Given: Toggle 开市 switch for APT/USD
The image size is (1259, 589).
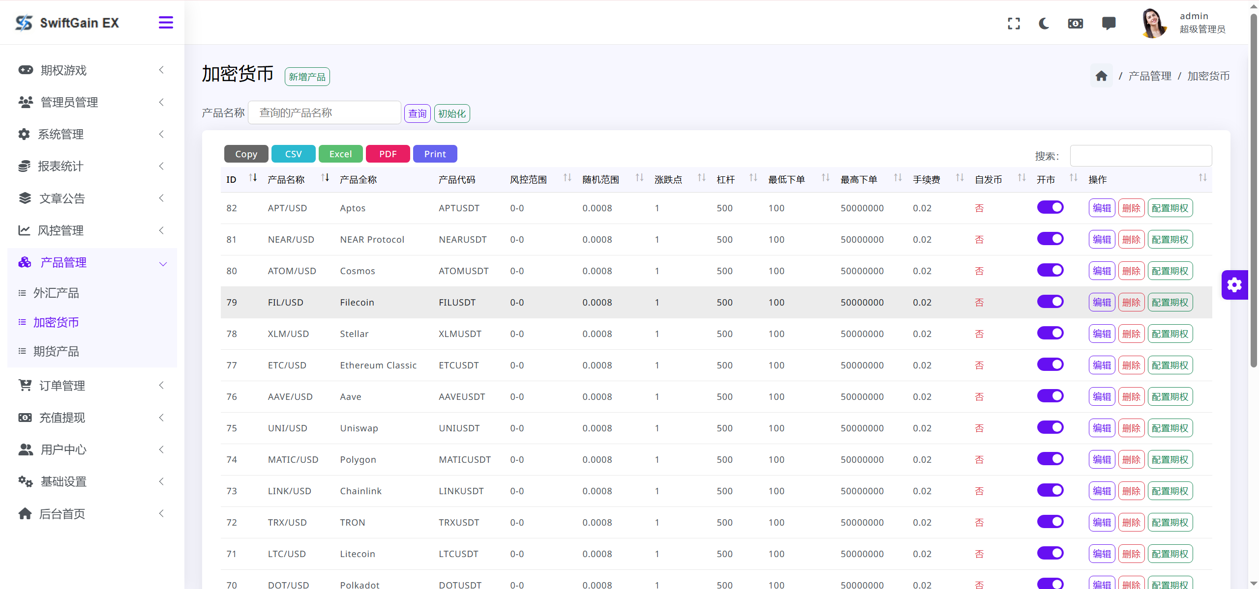Looking at the screenshot, I should pos(1050,207).
